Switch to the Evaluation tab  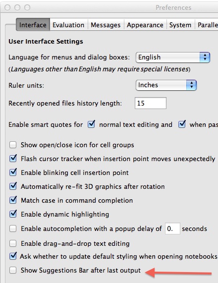[68, 25]
